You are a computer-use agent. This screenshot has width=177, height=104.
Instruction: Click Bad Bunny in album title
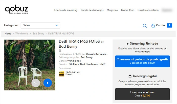[68, 46]
